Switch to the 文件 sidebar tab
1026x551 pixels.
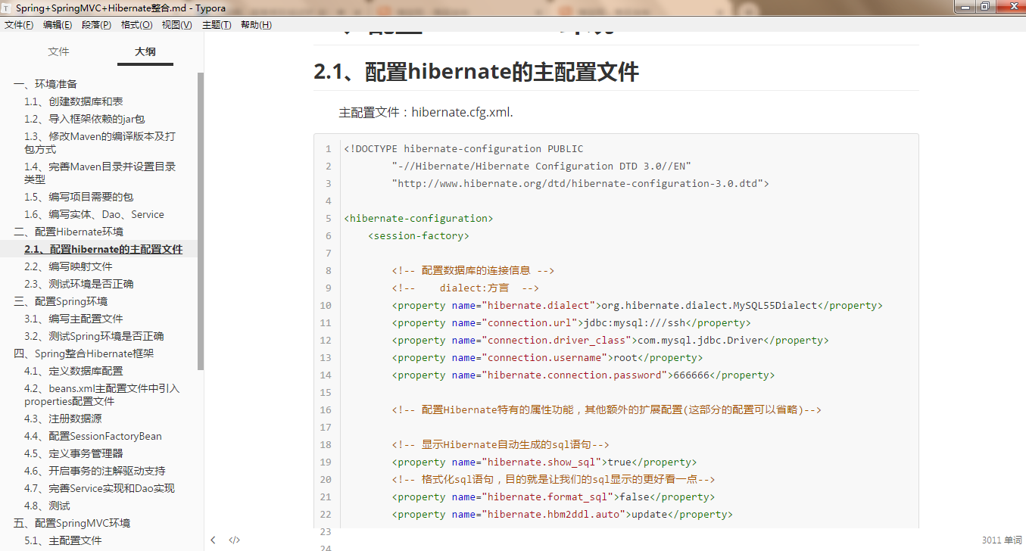click(x=58, y=52)
